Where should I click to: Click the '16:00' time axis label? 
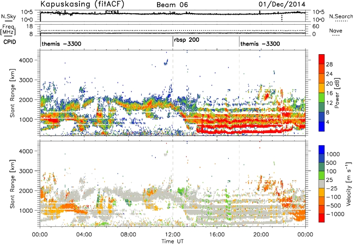point(217,235)
